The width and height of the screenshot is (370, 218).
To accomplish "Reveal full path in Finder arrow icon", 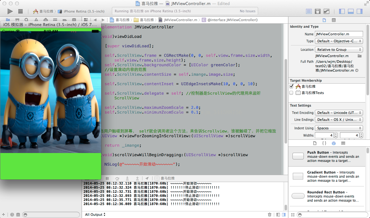I will pos(357,70).
